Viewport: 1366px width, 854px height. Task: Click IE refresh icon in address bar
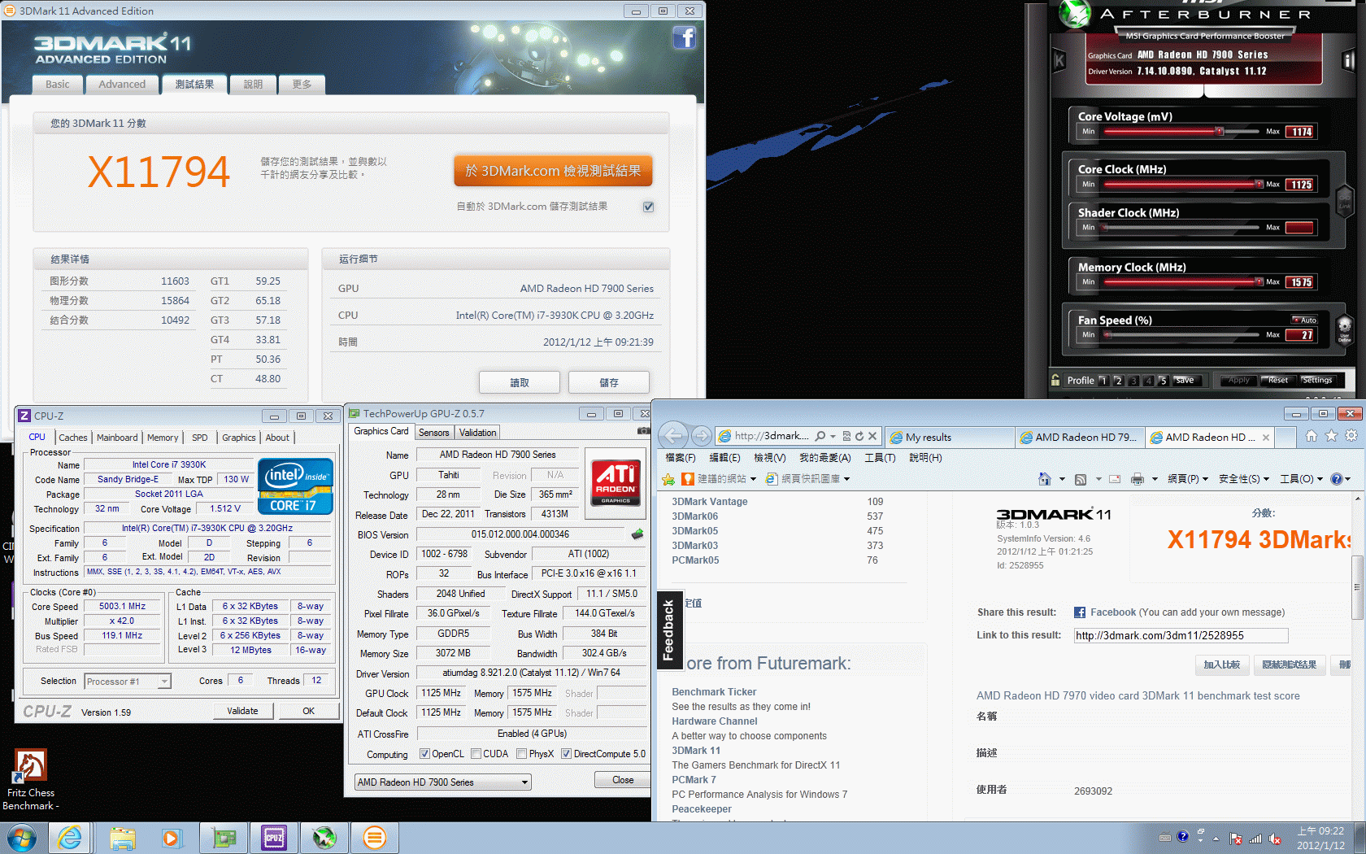(x=859, y=436)
